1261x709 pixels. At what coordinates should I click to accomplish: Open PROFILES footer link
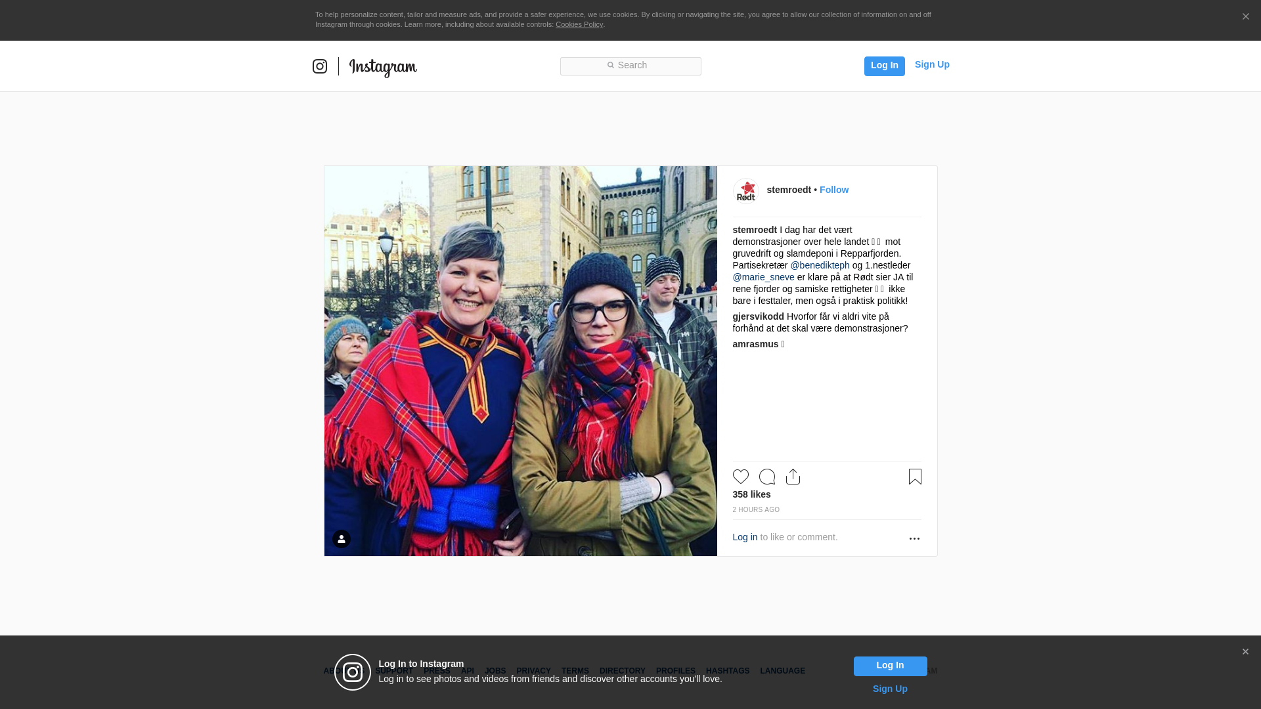(676, 671)
